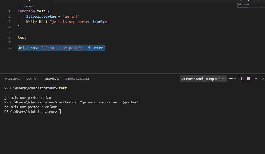Click line number 8 in the gutter

(10, 48)
